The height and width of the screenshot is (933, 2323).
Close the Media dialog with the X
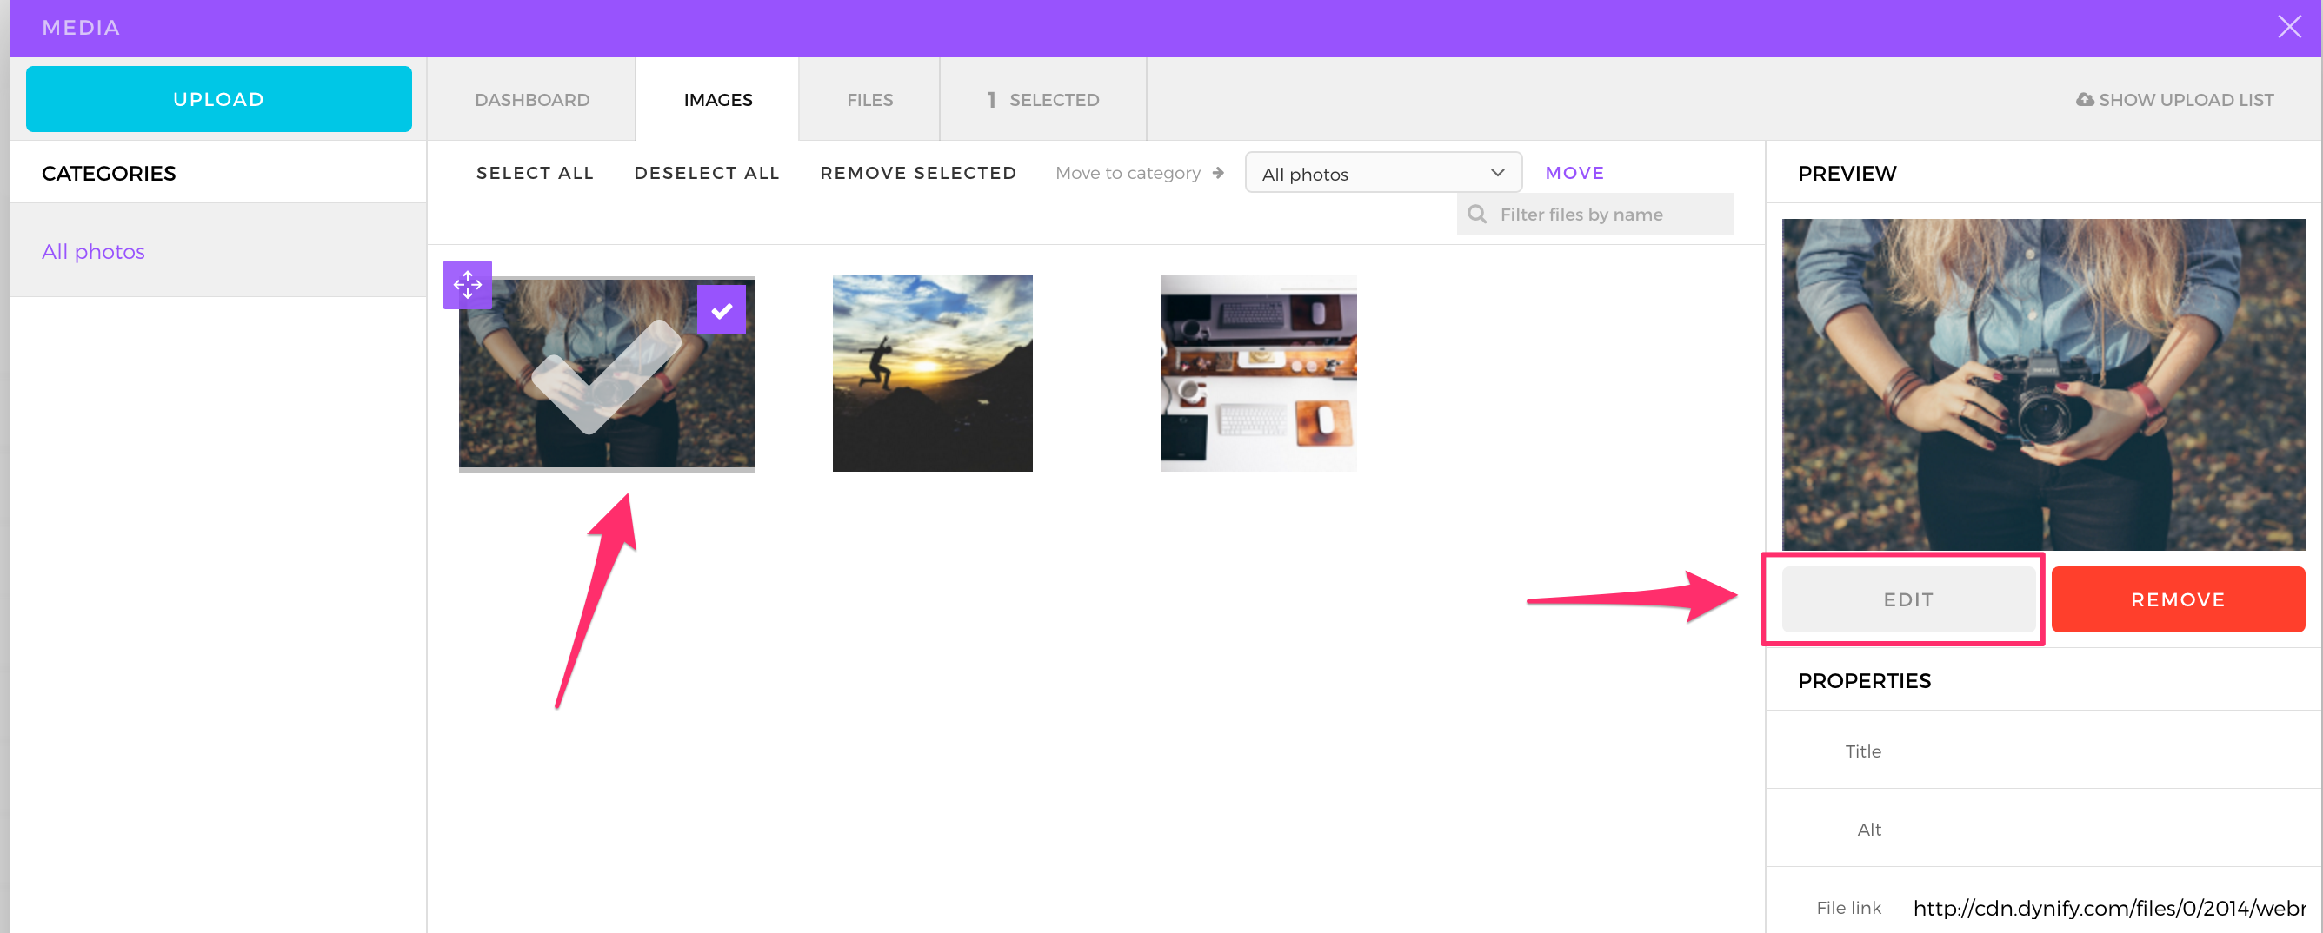point(2289,27)
